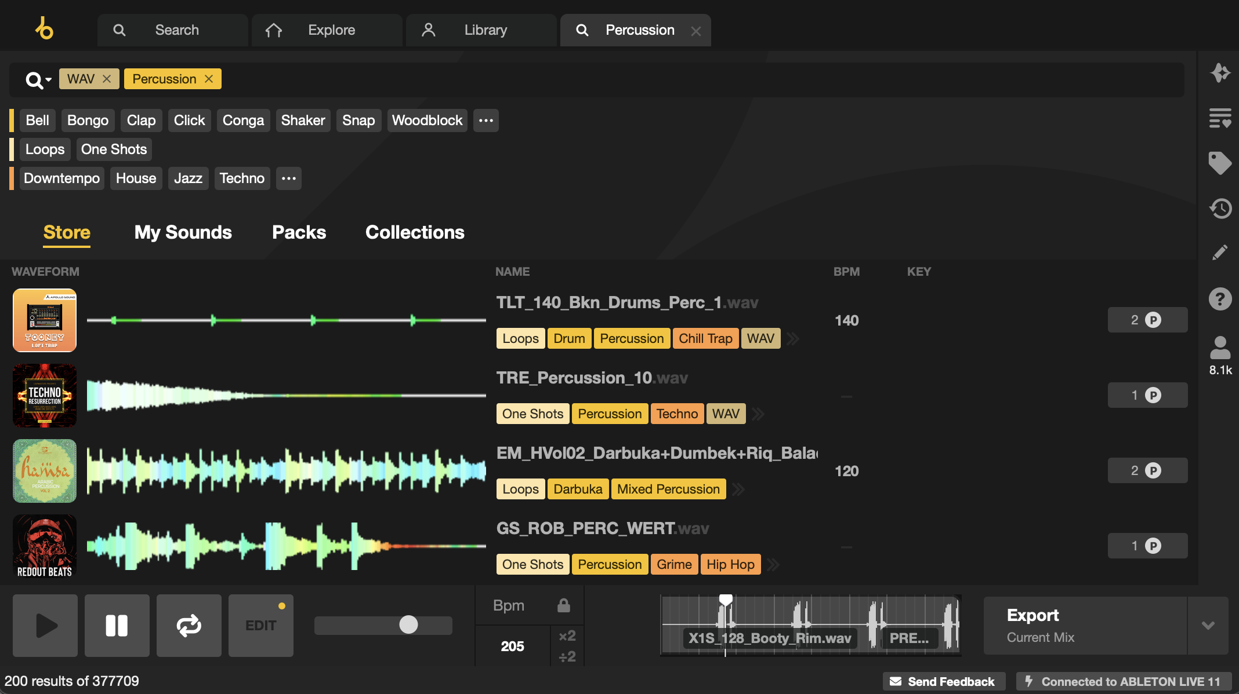Open the Library tab
The image size is (1239, 694).
click(481, 30)
